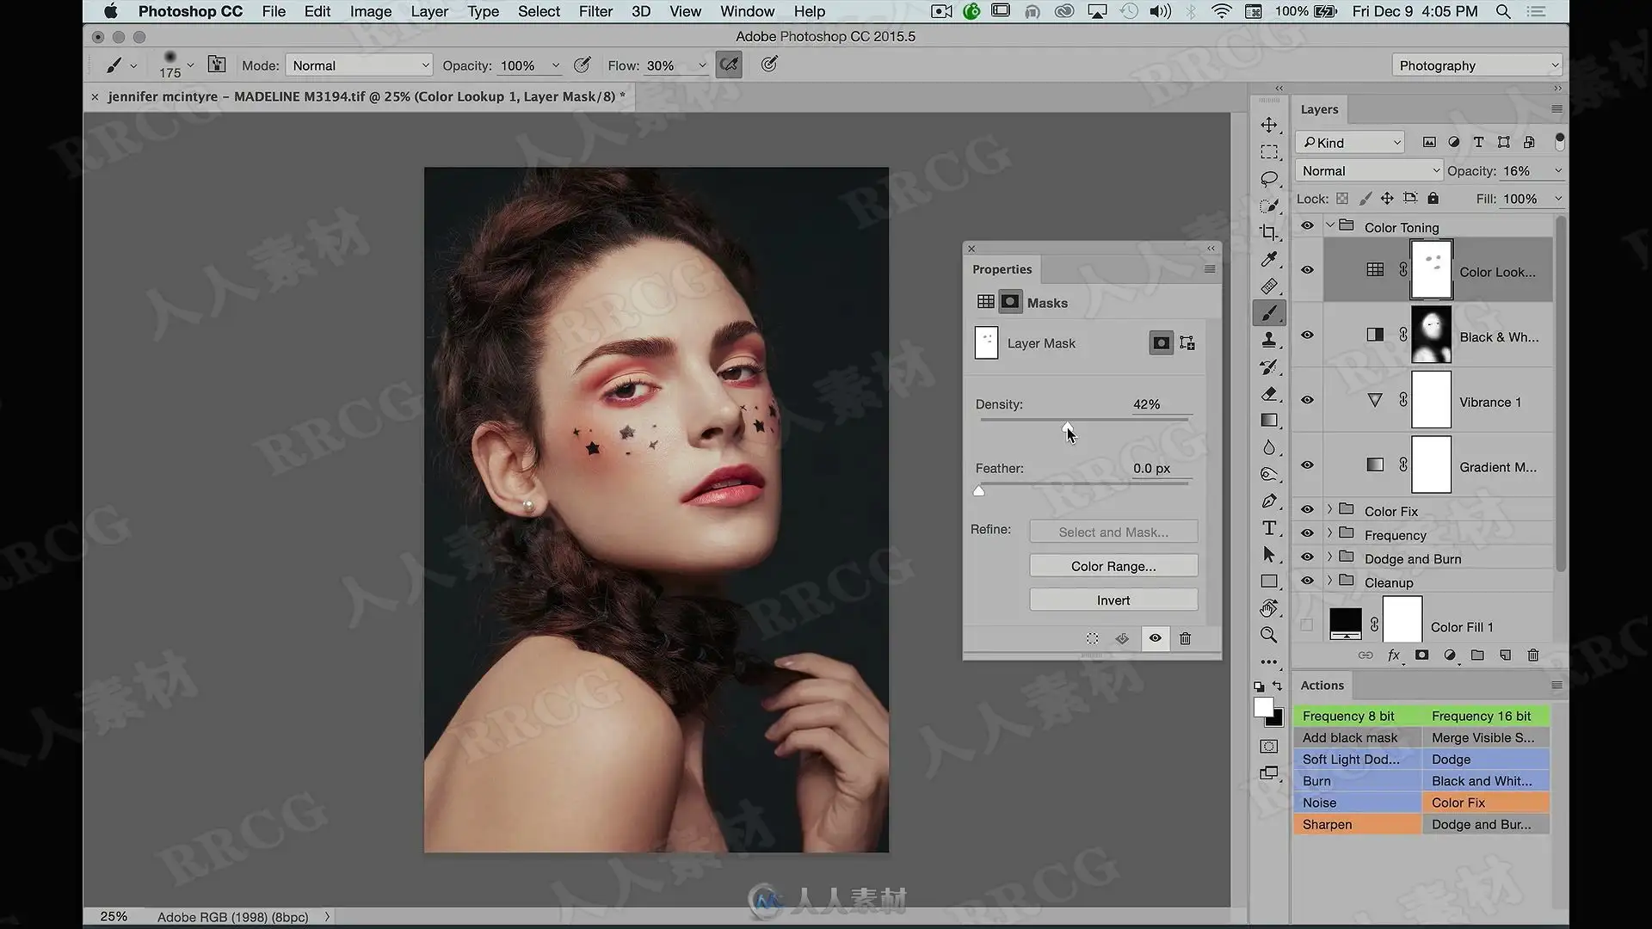This screenshot has width=1652, height=929.
Task: Open Spotlight search in menu bar
Action: 1503,11
